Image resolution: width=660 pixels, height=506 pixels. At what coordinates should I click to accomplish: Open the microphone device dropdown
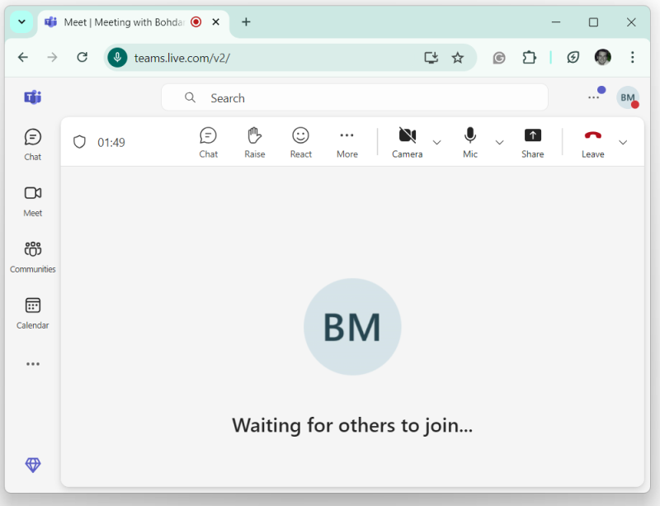499,142
